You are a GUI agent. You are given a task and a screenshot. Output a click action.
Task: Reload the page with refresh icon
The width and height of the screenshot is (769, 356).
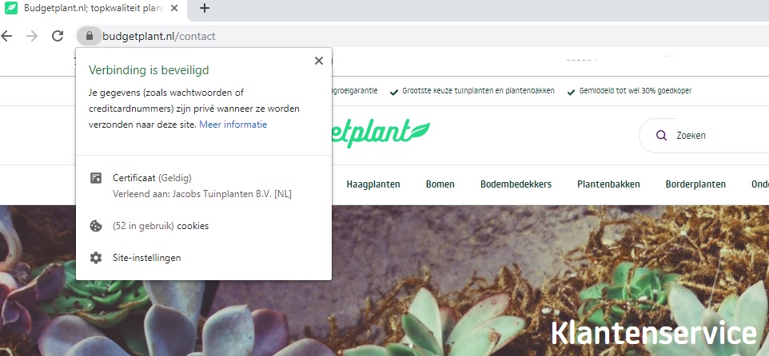(x=58, y=36)
